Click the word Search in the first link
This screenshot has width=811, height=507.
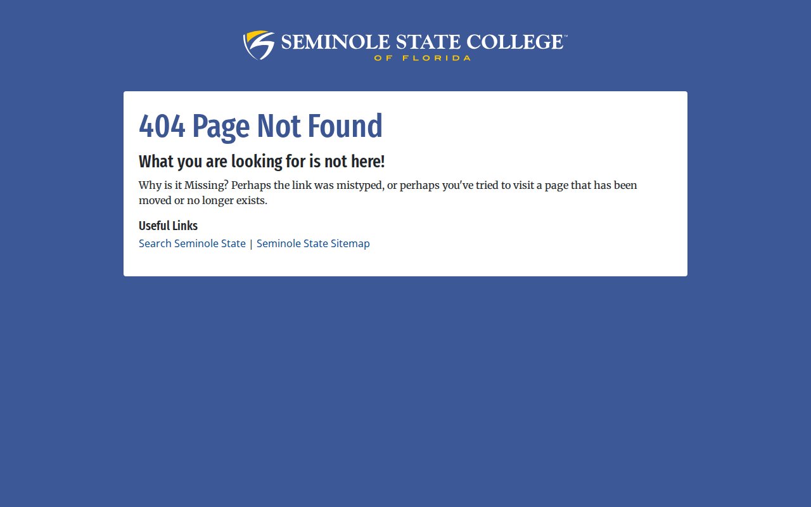pos(155,243)
